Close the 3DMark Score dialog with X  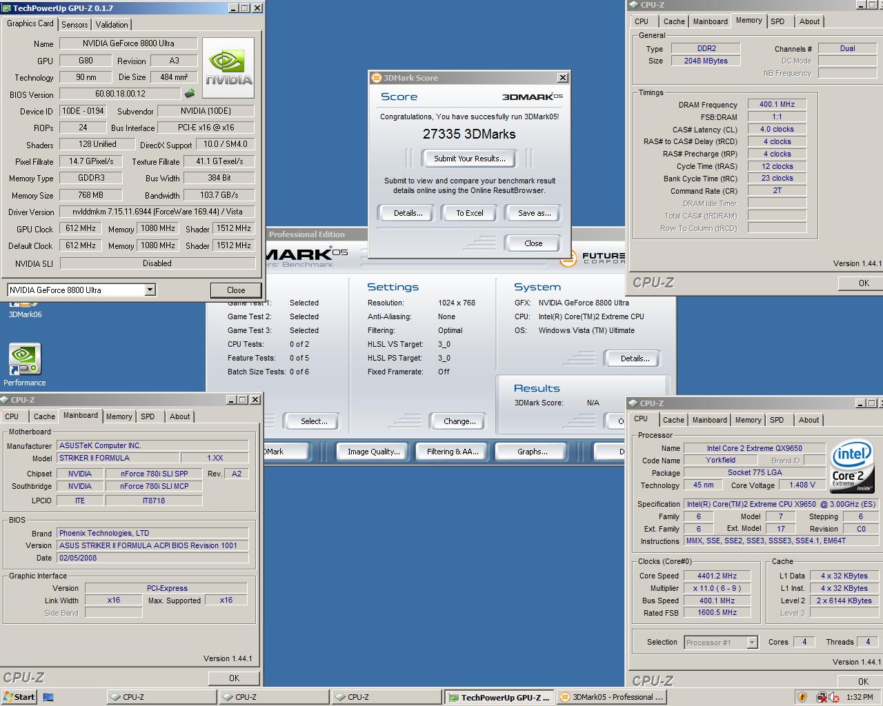click(563, 78)
